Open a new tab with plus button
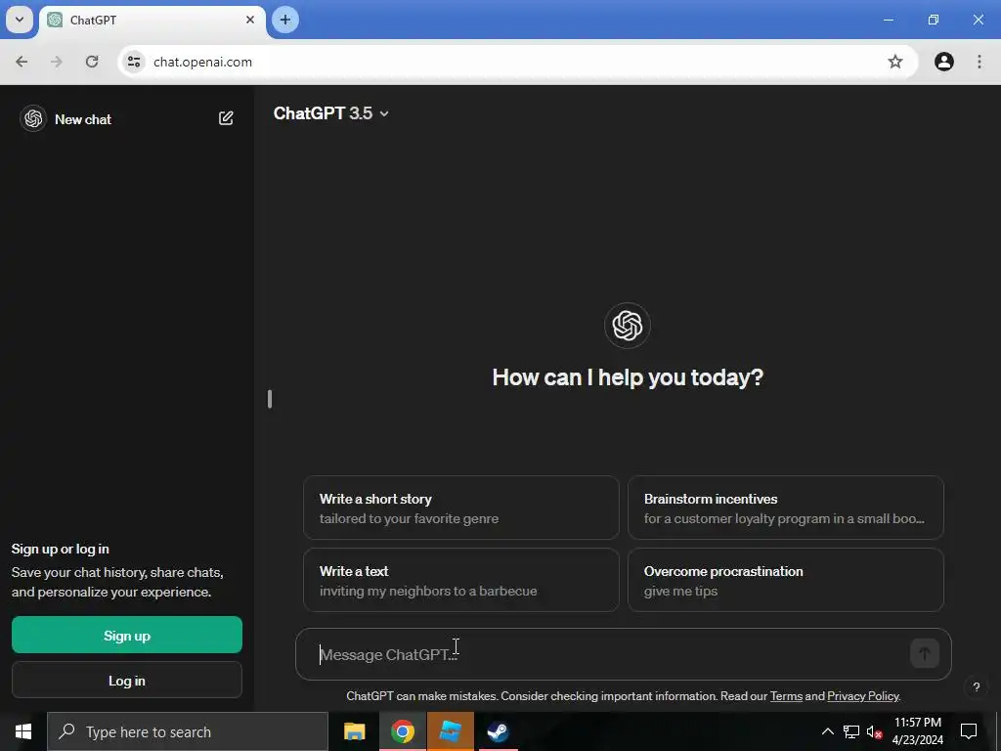This screenshot has height=751, width=1001. pos(285,20)
